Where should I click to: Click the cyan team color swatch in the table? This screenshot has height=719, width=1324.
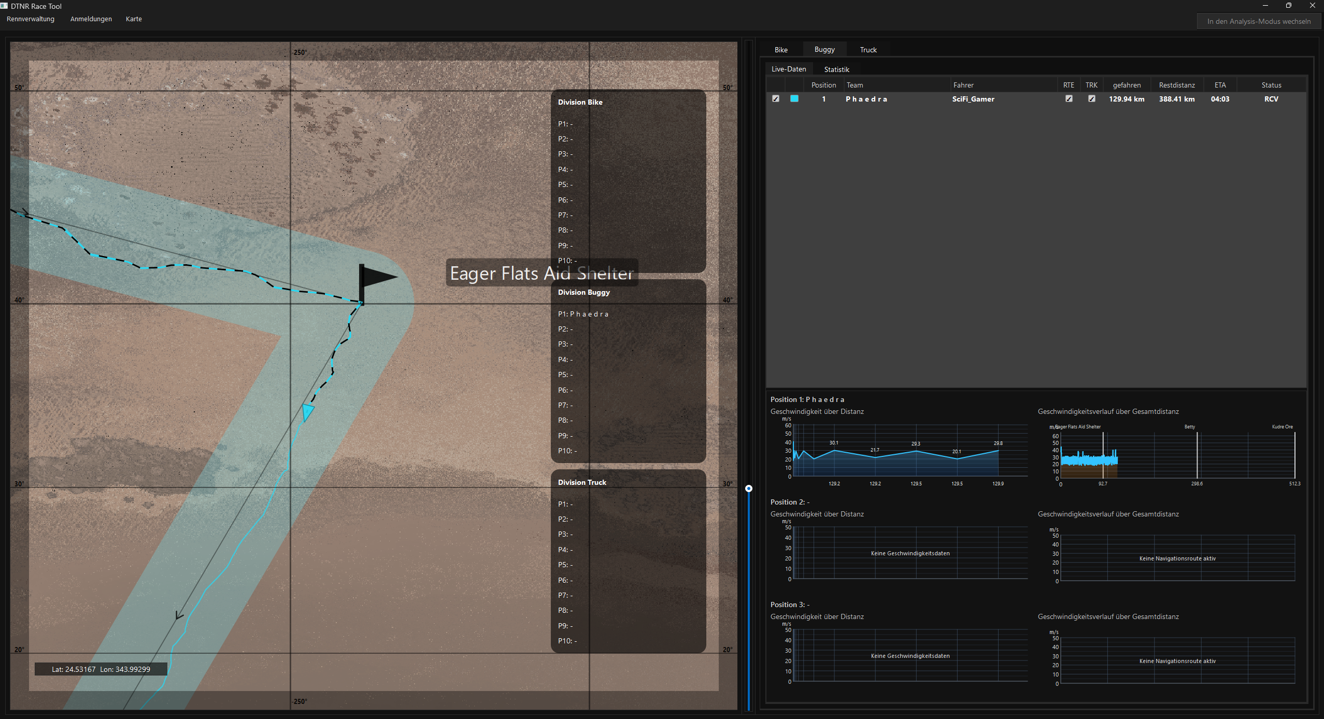tap(794, 98)
